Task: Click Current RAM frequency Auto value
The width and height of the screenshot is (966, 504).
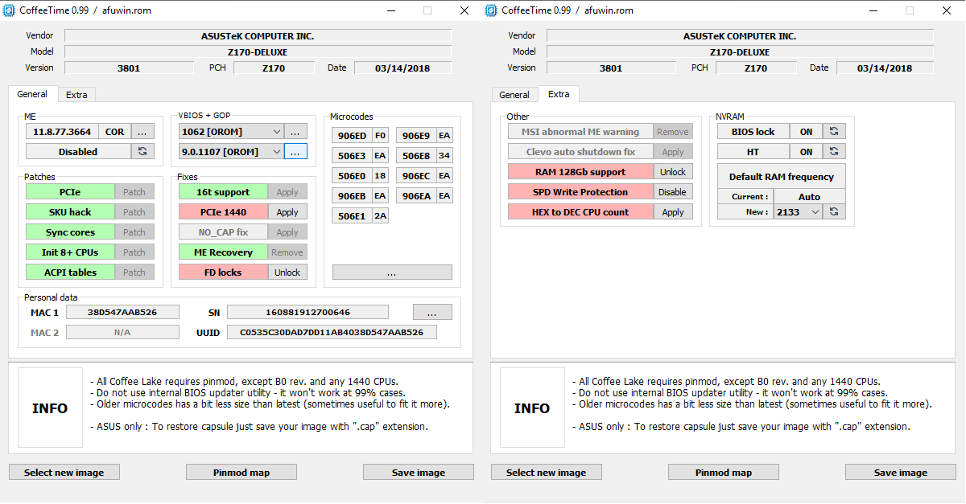Action: [810, 196]
